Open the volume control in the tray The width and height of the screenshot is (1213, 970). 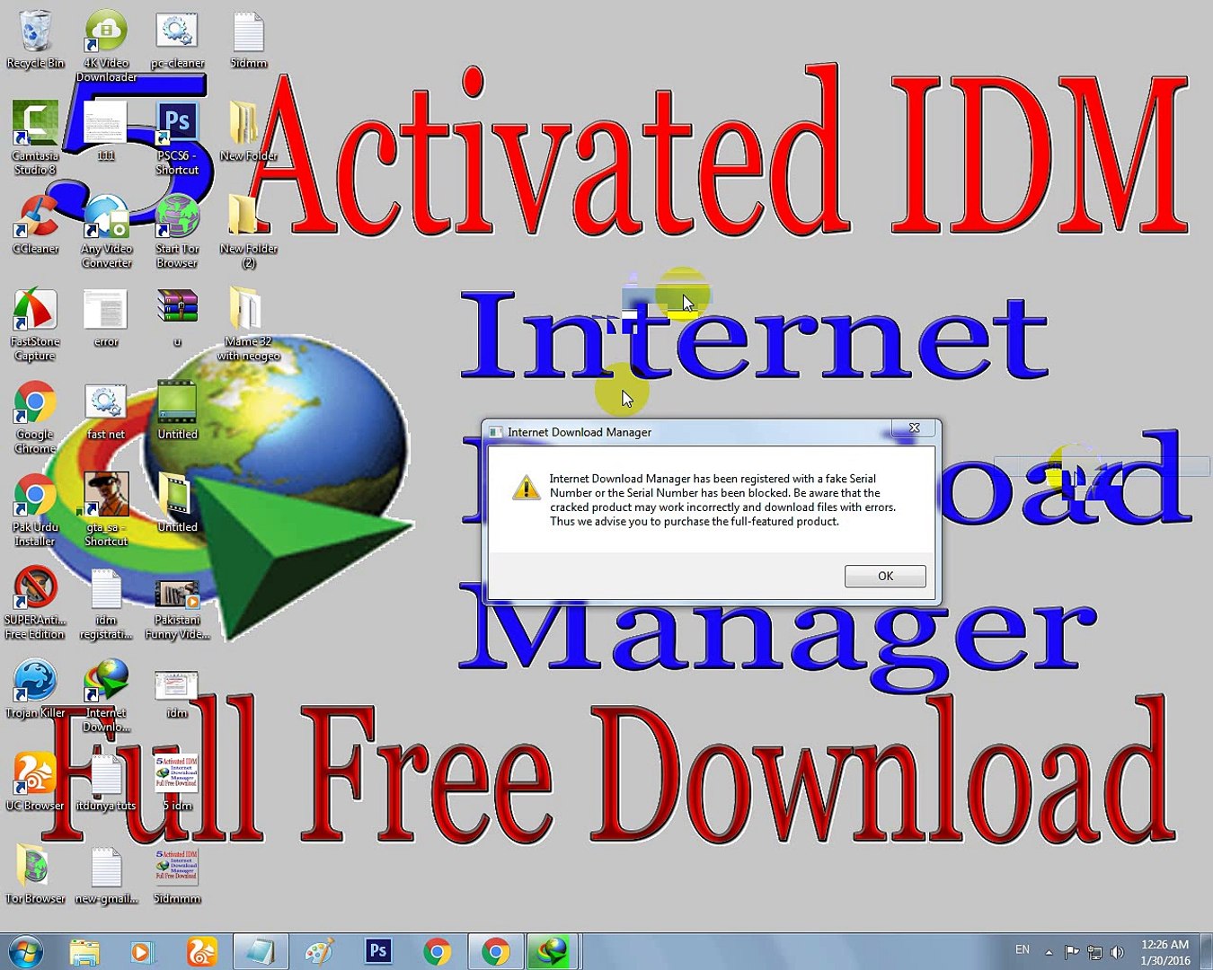coord(1117,952)
